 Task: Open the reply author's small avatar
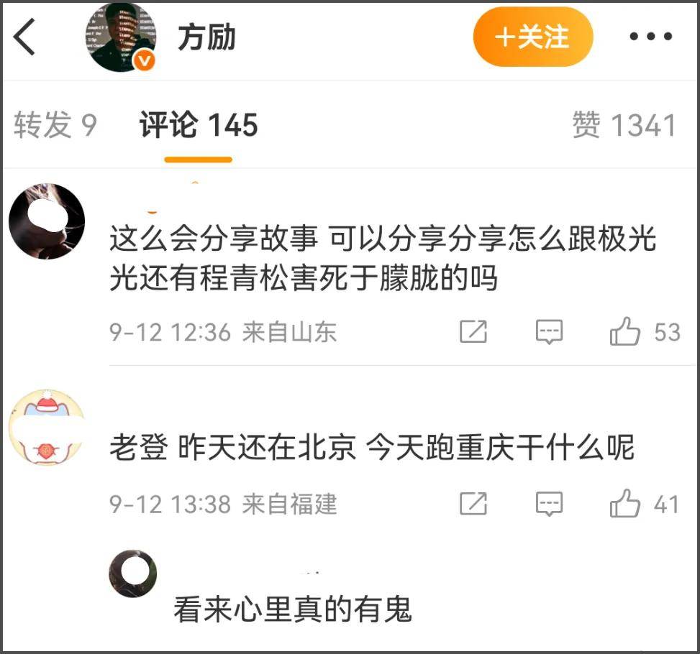132,574
